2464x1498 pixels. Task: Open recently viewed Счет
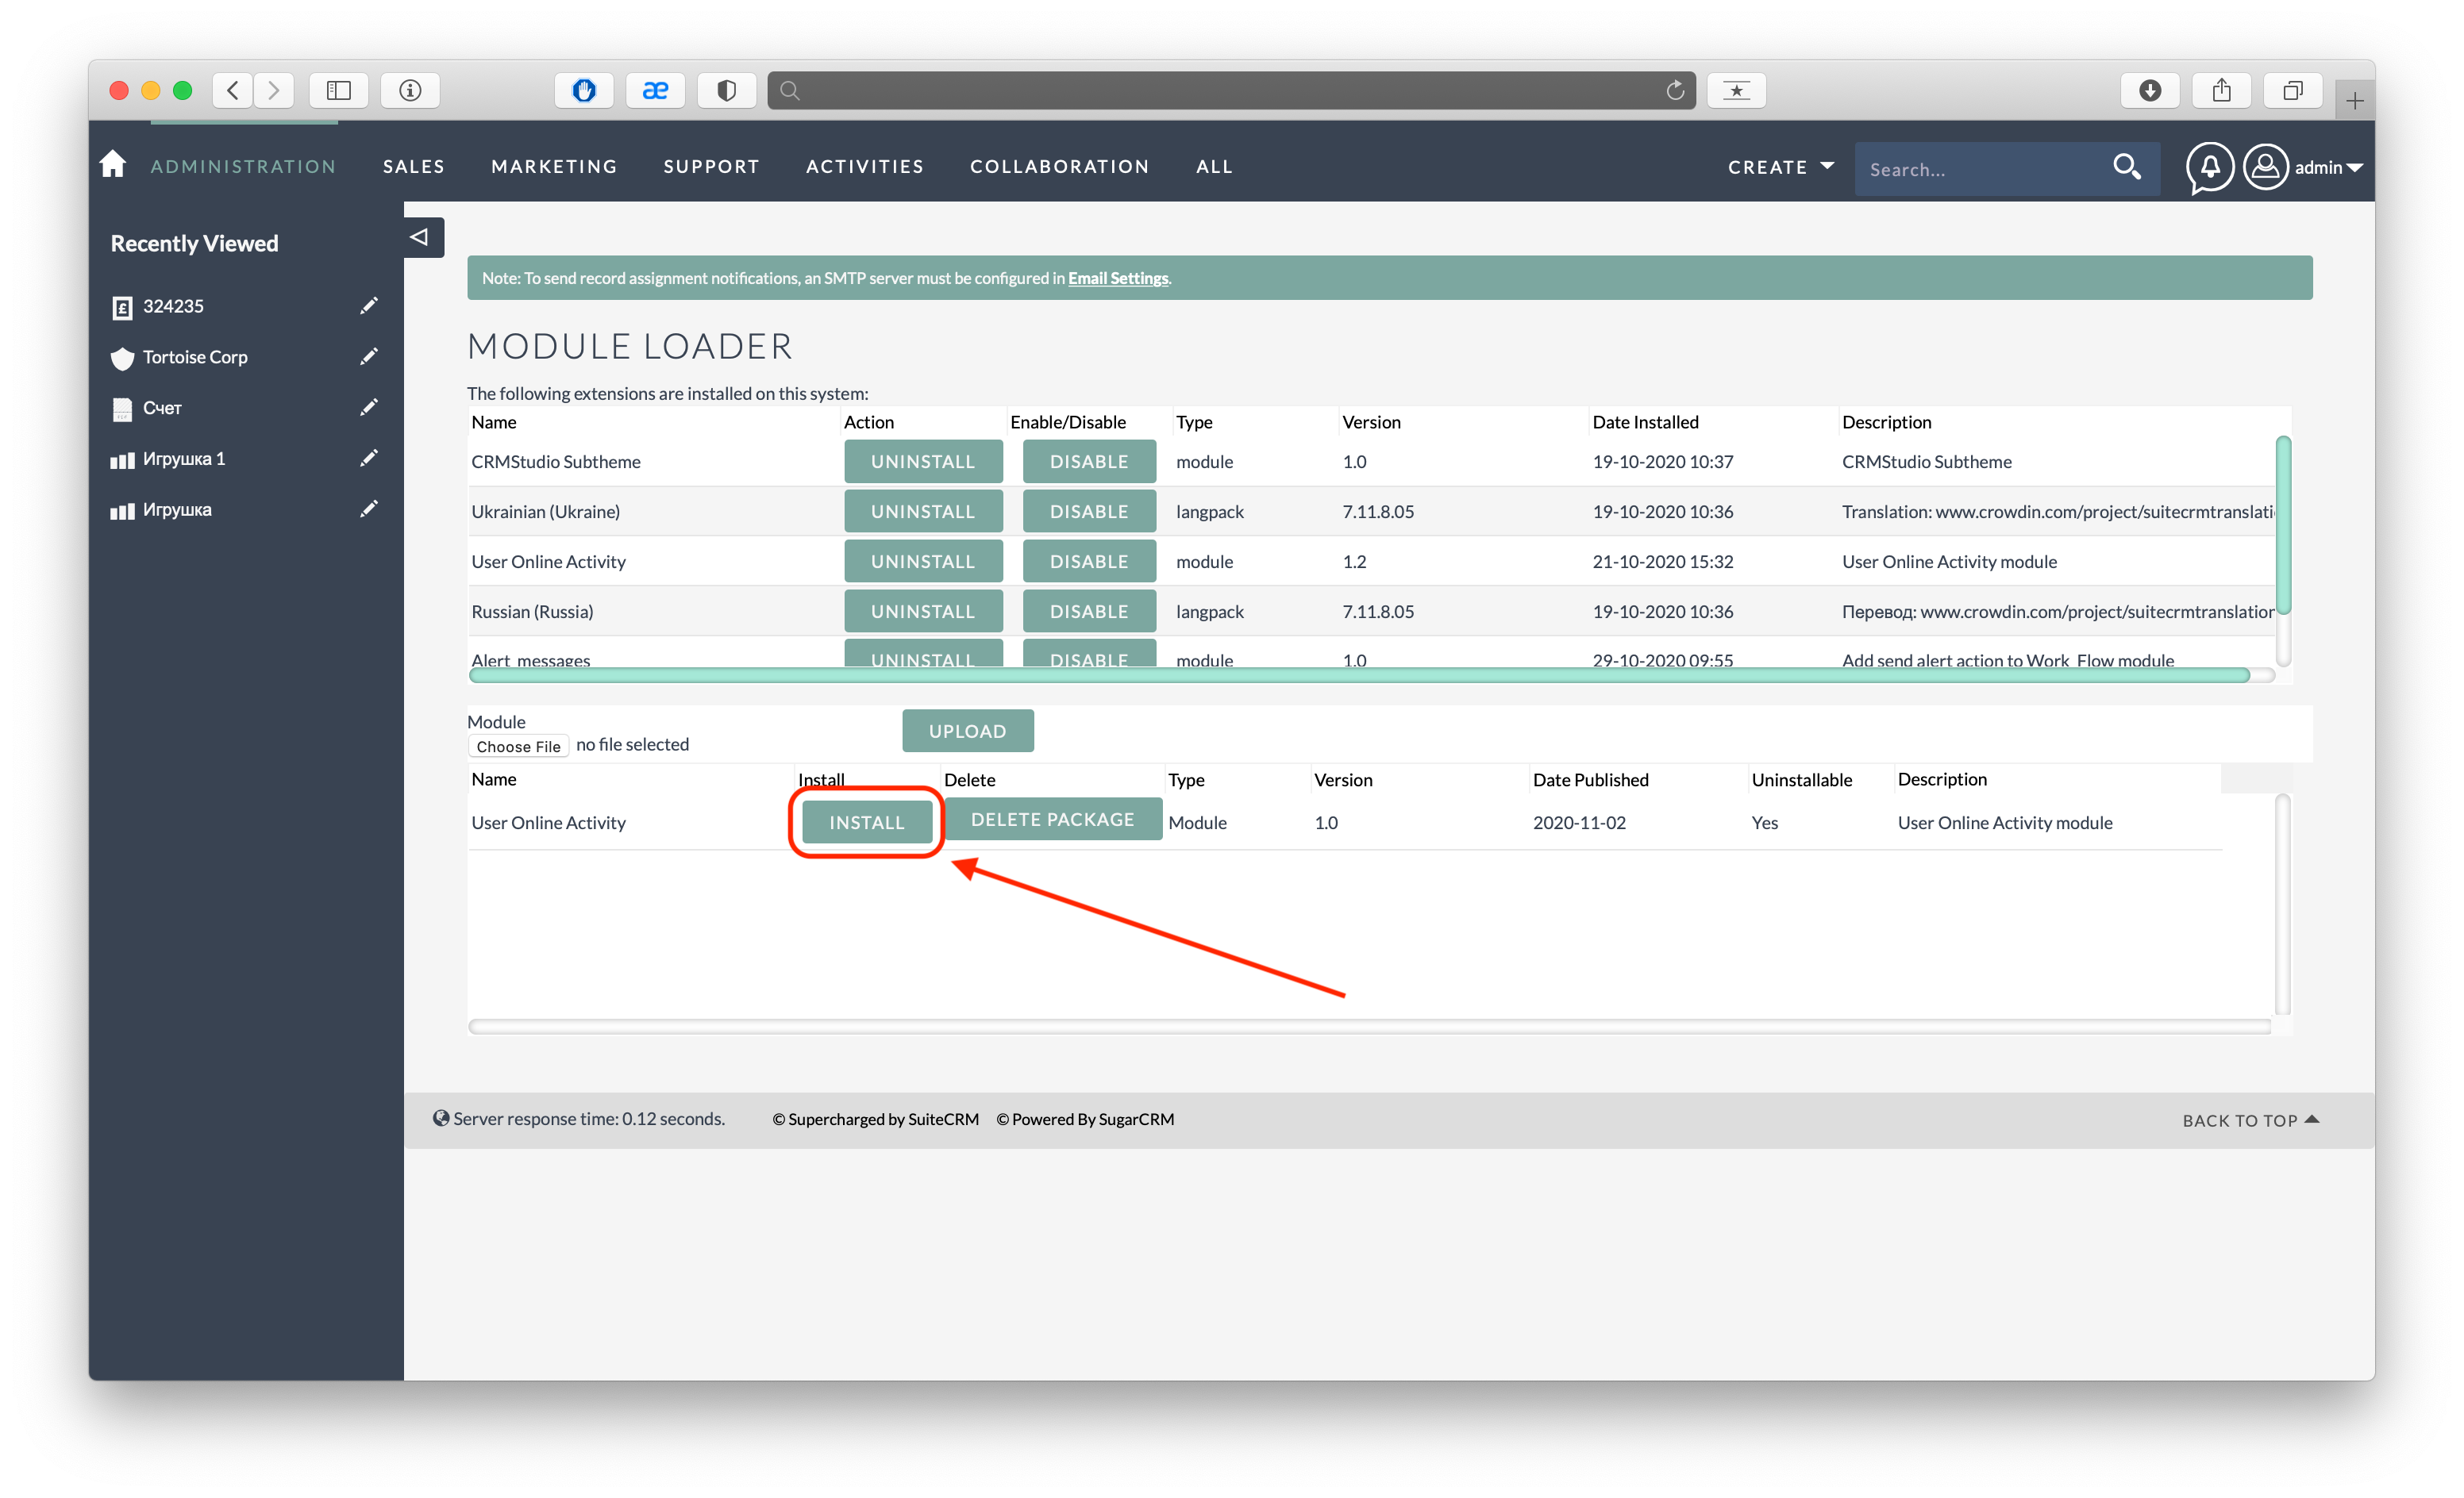[x=162, y=408]
